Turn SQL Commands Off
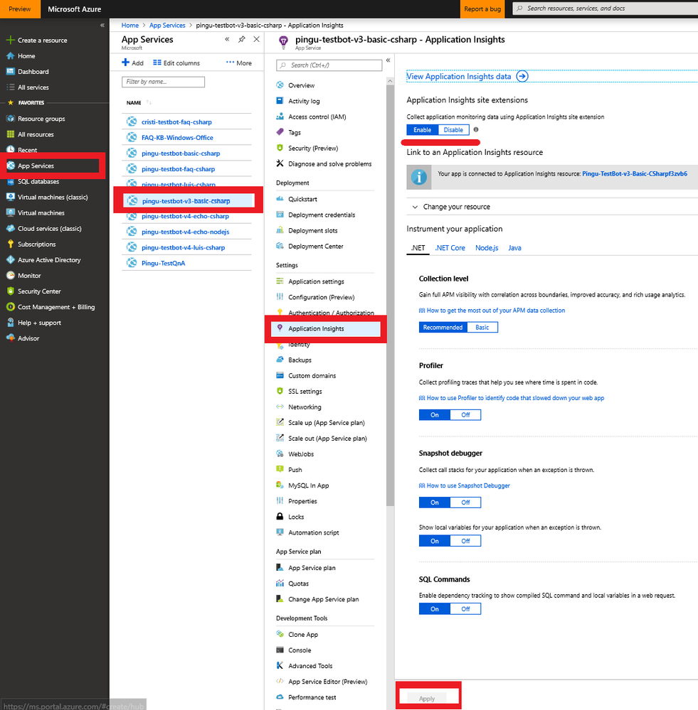 coord(465,609)
